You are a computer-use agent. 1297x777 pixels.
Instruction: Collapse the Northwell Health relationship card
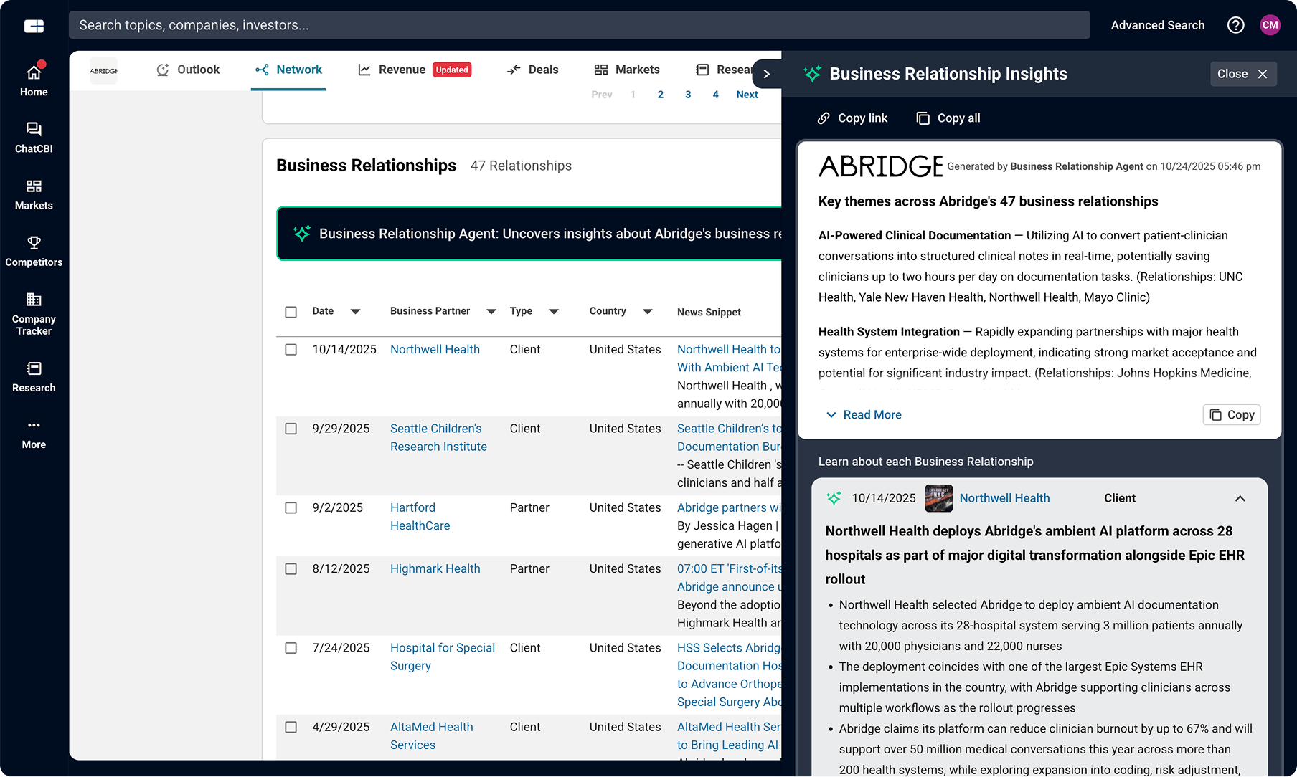tap(1240, 498)
